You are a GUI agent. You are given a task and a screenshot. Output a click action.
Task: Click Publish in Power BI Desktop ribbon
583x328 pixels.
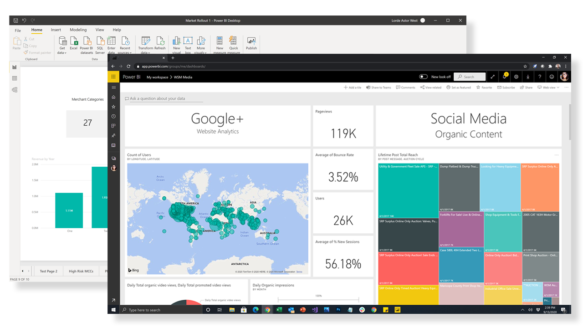(251, 44)
